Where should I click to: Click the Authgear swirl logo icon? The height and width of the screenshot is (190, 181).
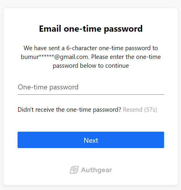click(74, 170)
